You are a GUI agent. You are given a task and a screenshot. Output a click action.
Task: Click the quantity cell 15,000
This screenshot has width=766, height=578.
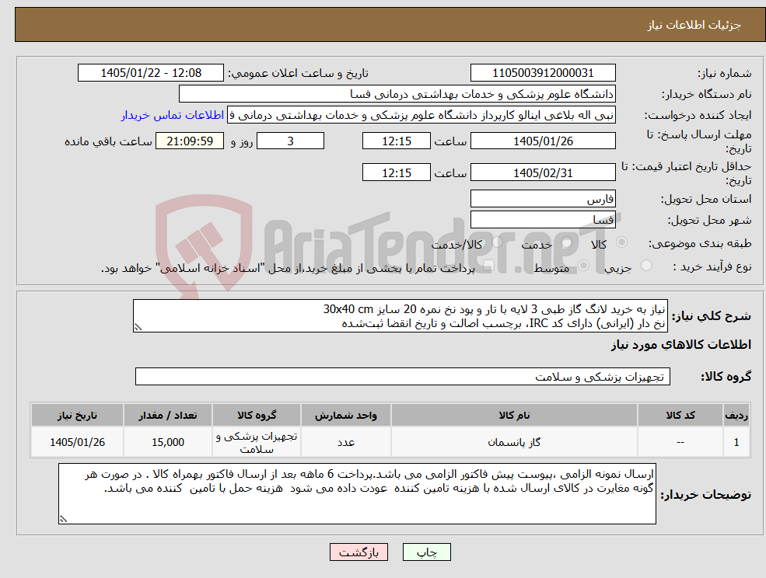coord(167,442)
